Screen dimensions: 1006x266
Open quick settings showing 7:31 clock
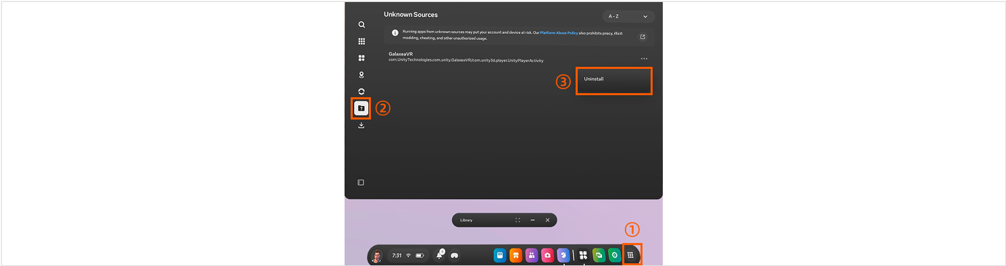408,256
